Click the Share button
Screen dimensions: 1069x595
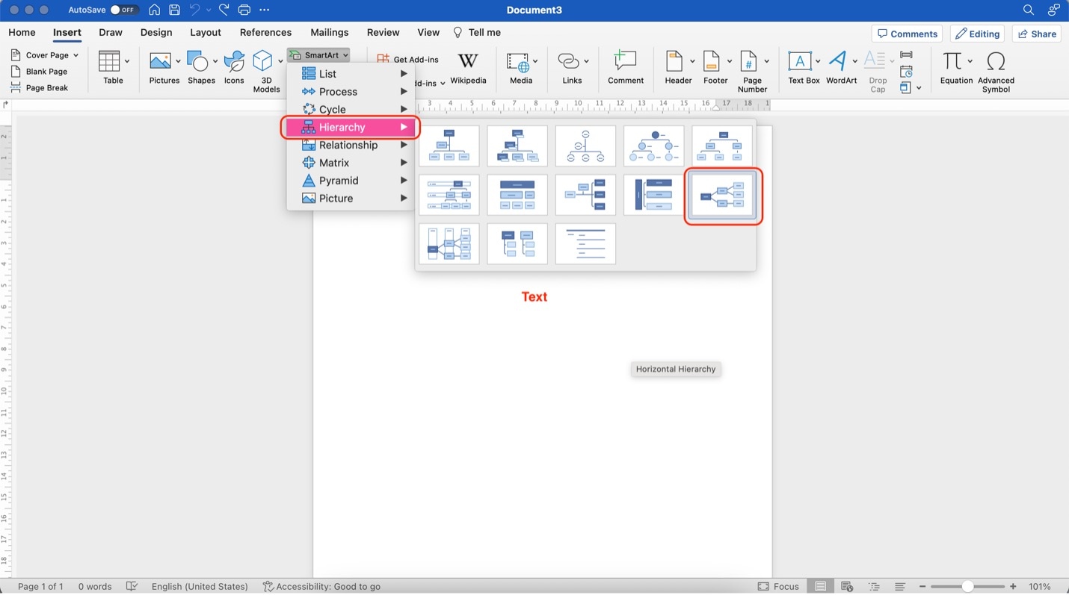click(1037, 34)
